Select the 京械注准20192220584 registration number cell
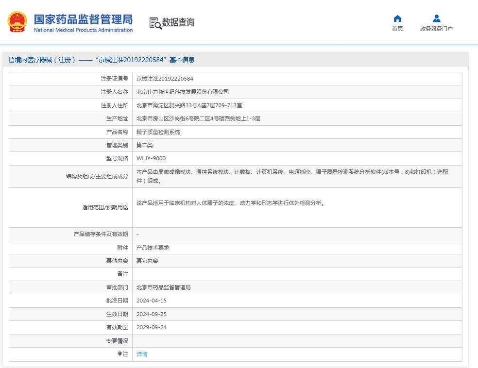The height and width of the screenshot is (368, 478). coord(164,78)
